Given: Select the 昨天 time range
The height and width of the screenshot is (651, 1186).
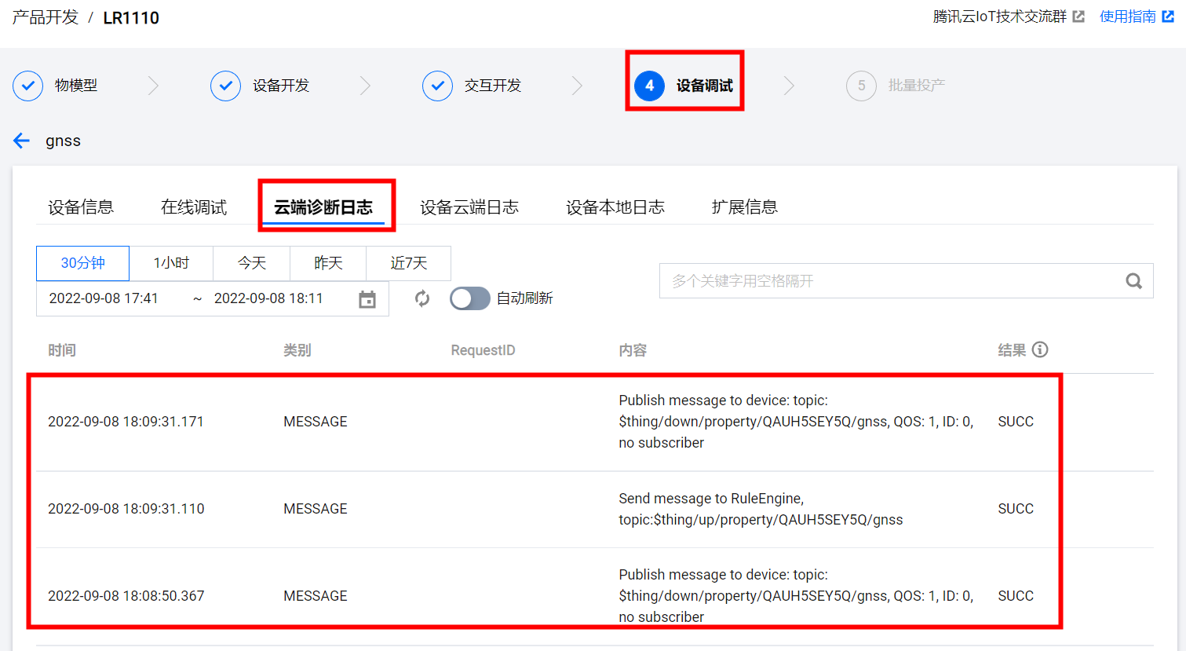Looking at the screenshot, I should pyautogui.click(x=328, y=263).
